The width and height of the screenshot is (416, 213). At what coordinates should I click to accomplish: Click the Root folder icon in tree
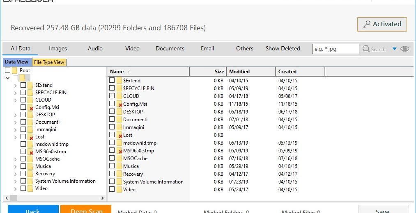tap(15, 70)
